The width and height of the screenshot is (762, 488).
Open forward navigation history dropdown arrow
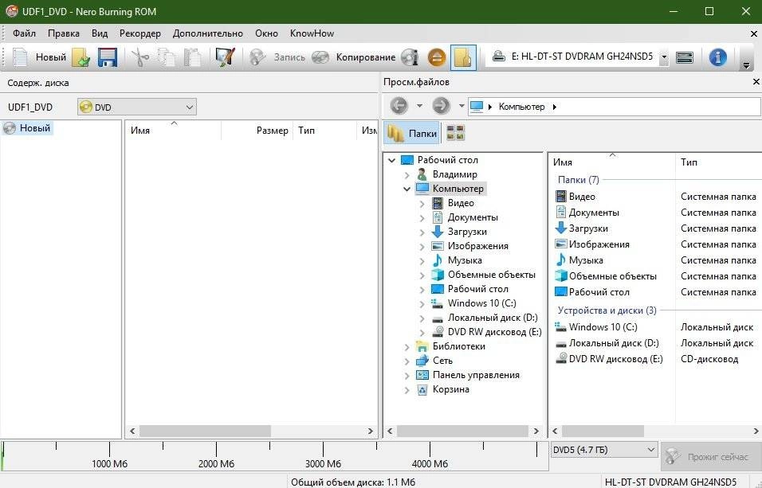click(x=462, y=106)
